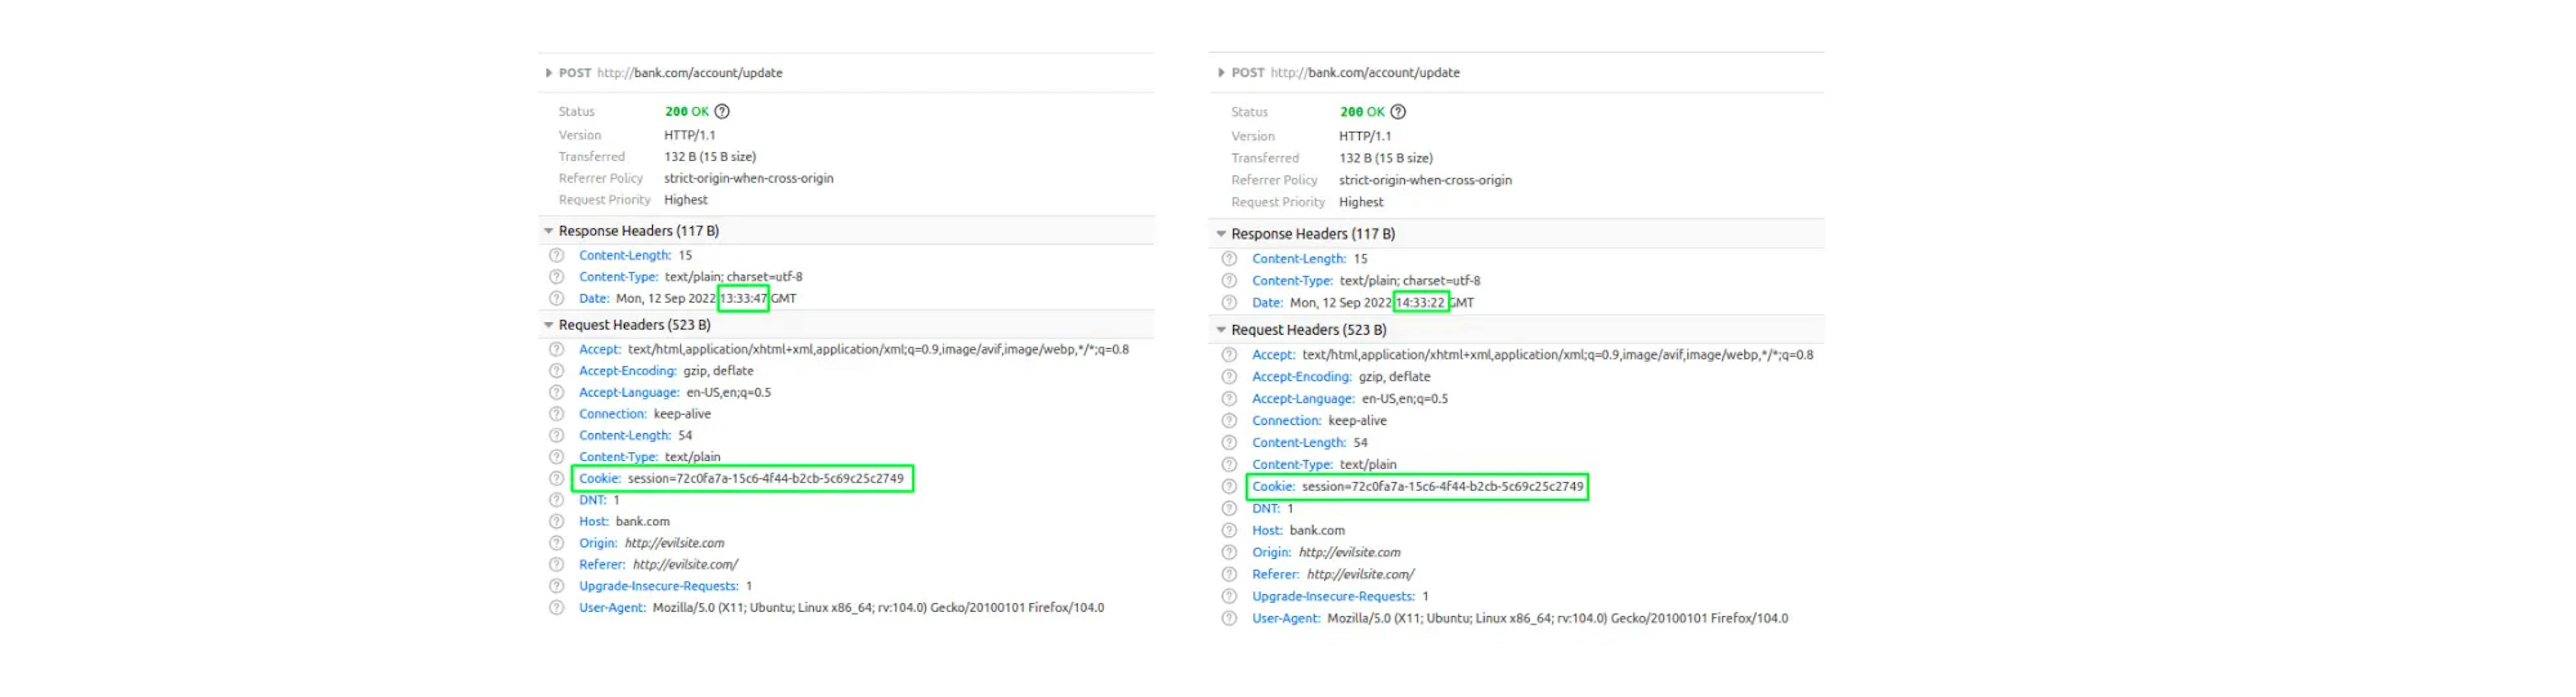Open Referer header help icon, right panel

point(1229,575)
